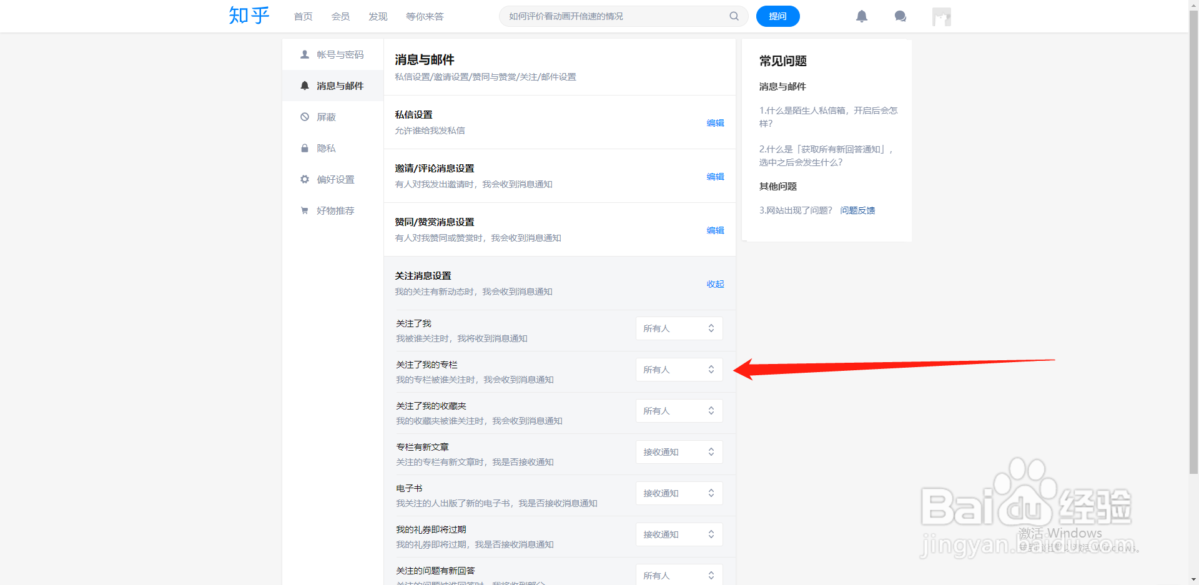Open notifications via the bell icon
The image size is (1199, 585).
862,16
